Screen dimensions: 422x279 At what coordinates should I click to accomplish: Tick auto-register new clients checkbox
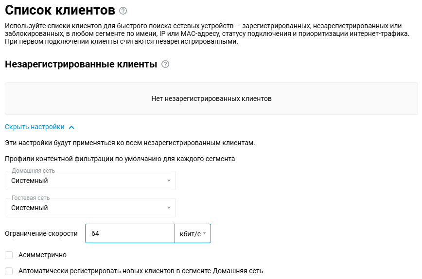pos(9,271)
